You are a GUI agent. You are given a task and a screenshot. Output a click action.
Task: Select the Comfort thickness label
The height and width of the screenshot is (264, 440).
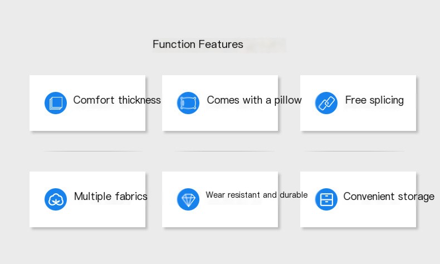[x=117, y=100]
